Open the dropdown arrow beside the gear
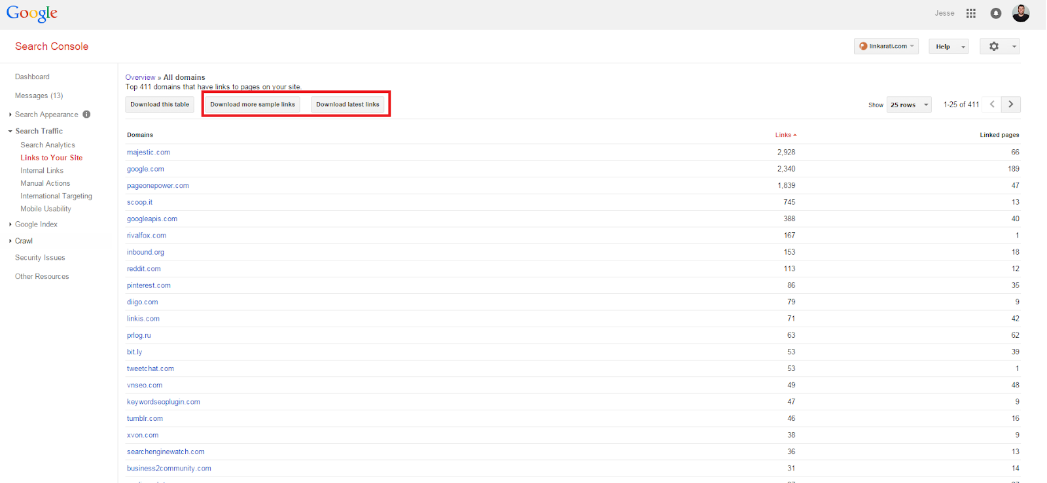The width and height of the screenshot is (1047, 483). (x=1014, y=46)
